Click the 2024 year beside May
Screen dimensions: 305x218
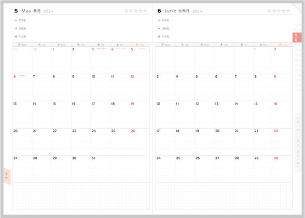(48, 11)
